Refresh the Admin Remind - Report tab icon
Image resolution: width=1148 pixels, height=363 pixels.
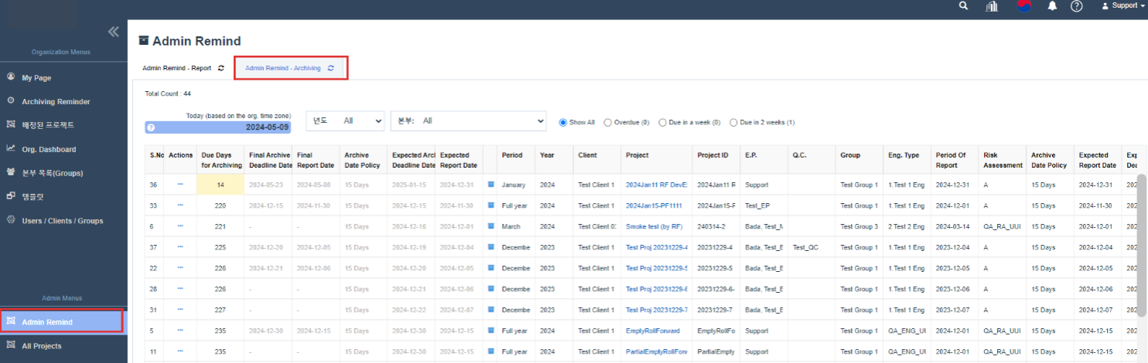click(221, 68)
